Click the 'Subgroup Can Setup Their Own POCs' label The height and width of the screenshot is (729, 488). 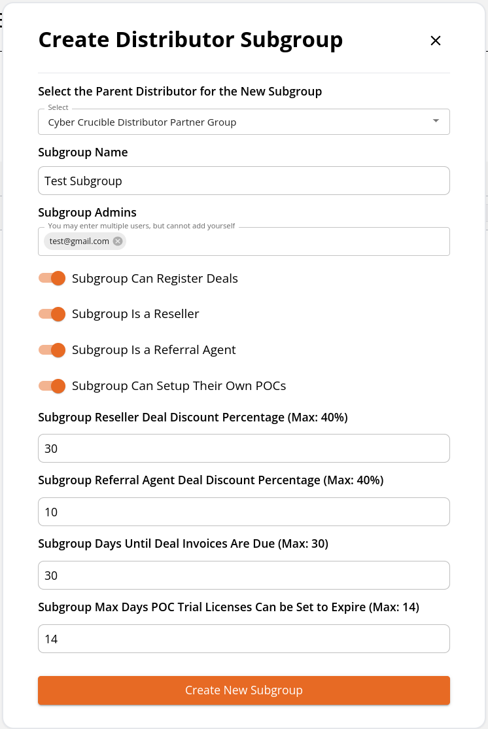179,386
